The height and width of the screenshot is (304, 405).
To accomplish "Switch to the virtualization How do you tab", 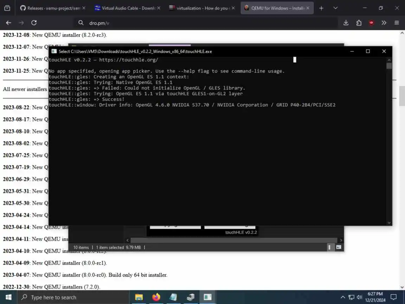I will click(x=202, y=8).
